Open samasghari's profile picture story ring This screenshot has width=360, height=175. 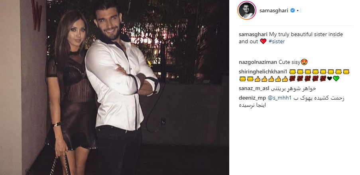tap(247, 10)
